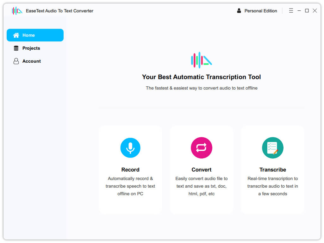Click the EaseText logo in title bar
Viewport: 324px width, 243px height.
pos(17,11)
